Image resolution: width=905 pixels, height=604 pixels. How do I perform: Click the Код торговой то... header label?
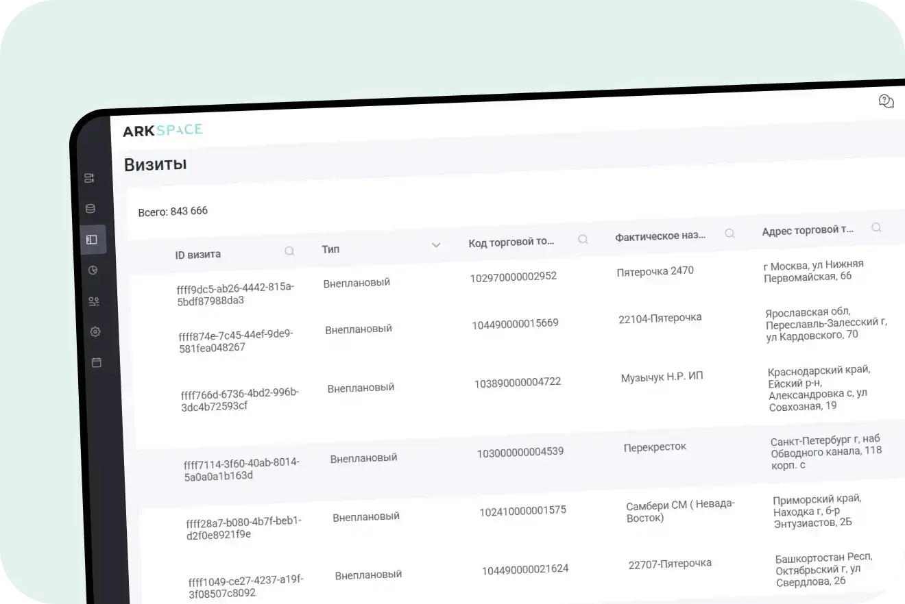pyautogui.click(x=511, y=242)
